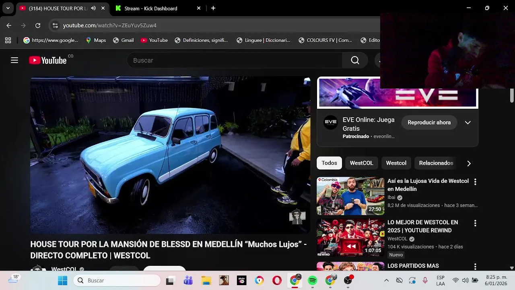Click the HOUSE TOUR video title text
Image resolution: width=515 pixels, height=290 pixels.
pos(169,250)
